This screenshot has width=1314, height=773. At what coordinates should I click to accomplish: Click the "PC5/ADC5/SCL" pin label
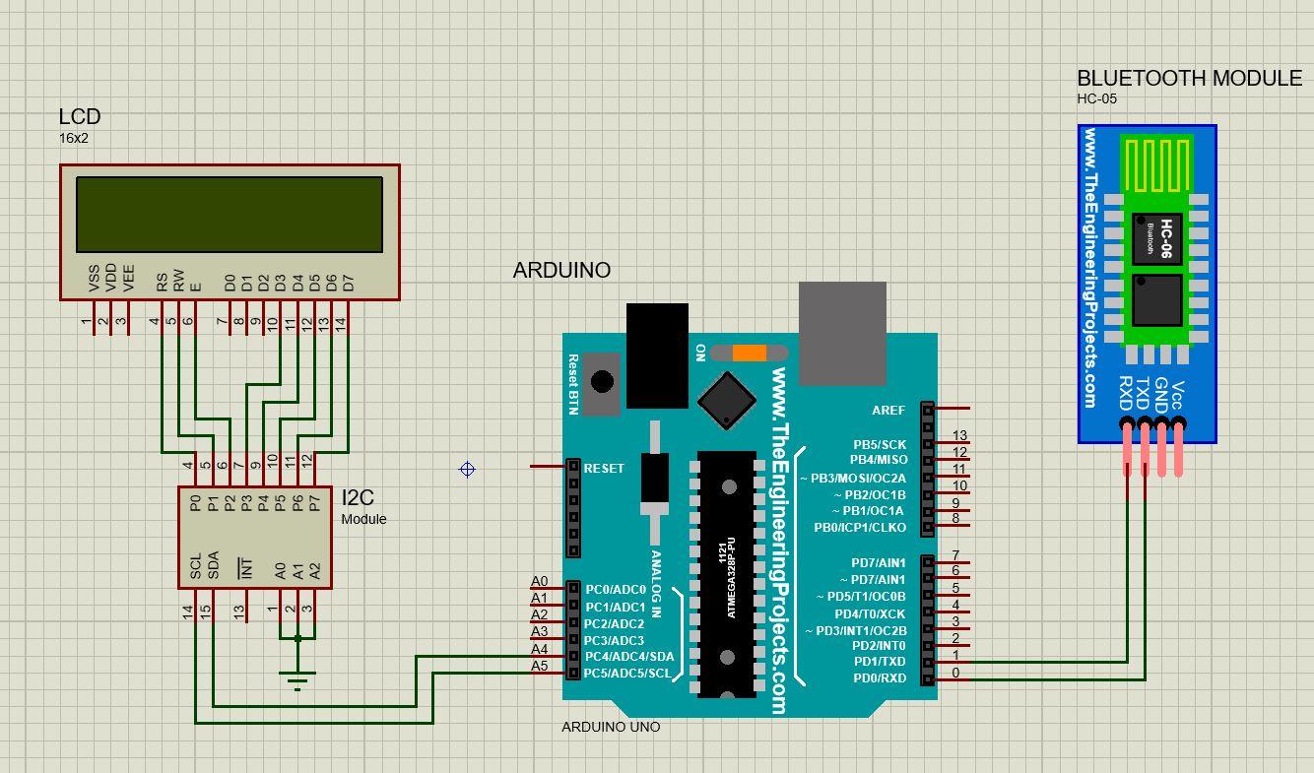pos(627,674)
